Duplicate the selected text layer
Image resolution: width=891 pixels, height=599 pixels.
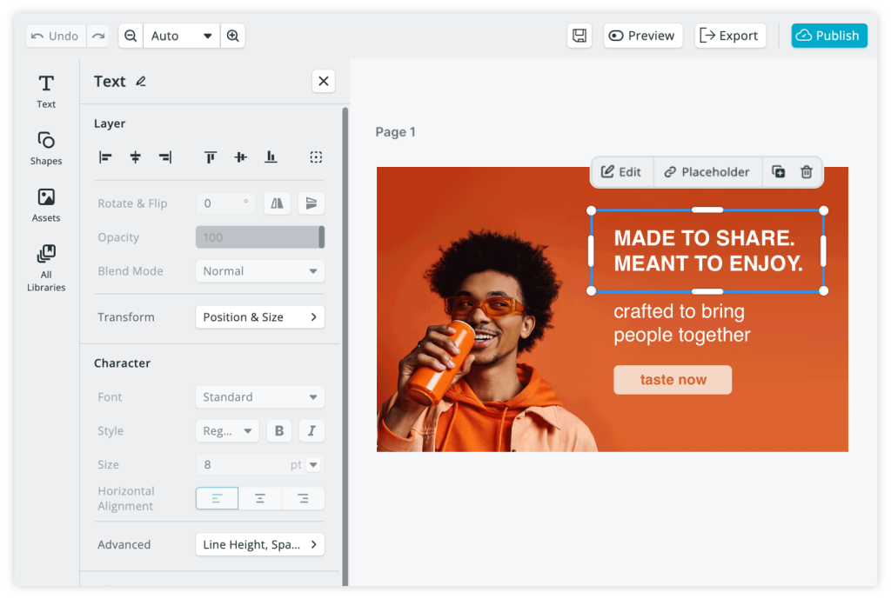coord(779,172)
